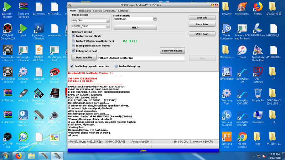This screenshot has height=160, width=285.
Task: Open the Firmware setting button
Action: coord(172,50)
